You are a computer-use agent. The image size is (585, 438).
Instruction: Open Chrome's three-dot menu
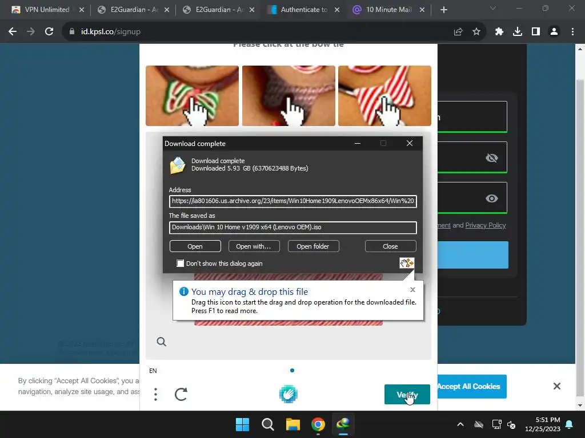point(572,32)
